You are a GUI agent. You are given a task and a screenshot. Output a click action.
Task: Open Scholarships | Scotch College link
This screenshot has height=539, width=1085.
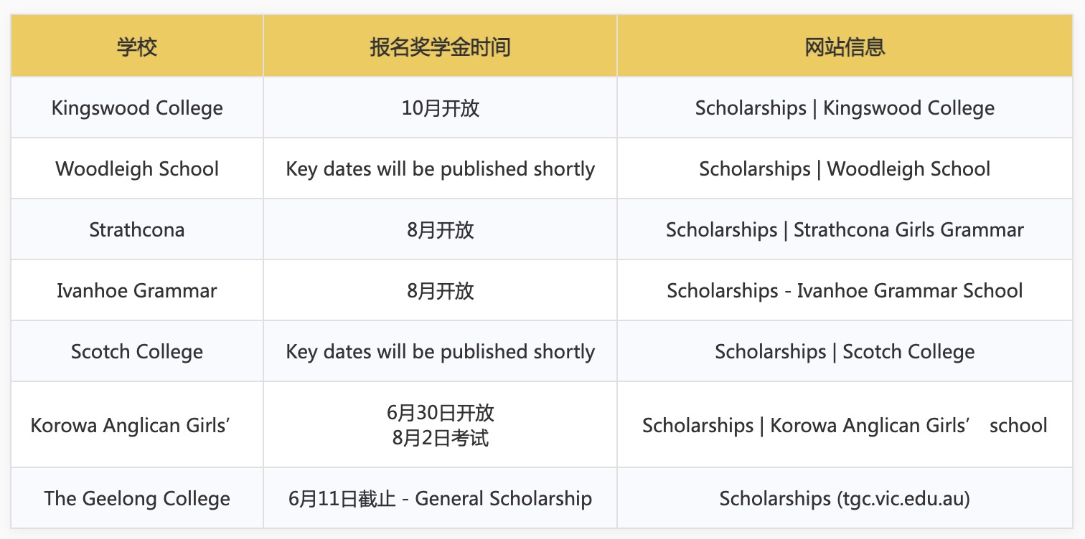click(x=845, y=352)
